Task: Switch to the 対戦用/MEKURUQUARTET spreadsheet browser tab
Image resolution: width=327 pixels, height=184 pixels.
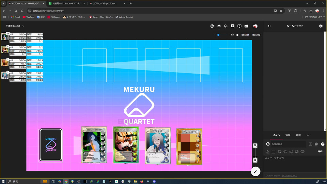Action: tap(67, 3)
